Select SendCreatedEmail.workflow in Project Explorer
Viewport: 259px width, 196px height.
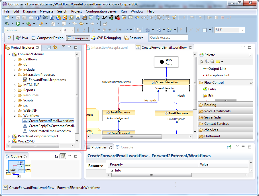coord(50,131)
